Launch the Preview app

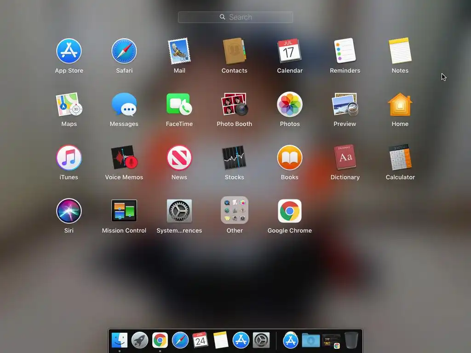coord(345,104)
